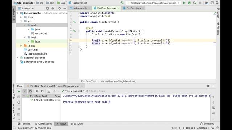This screenshot has height=130, width=232.
Task: Open Run panel settings gear
Action: click(208, 86)
